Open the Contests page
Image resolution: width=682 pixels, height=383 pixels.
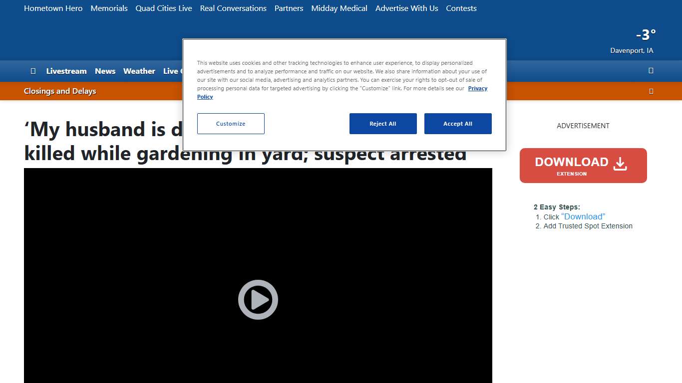(x=461, y=8)
